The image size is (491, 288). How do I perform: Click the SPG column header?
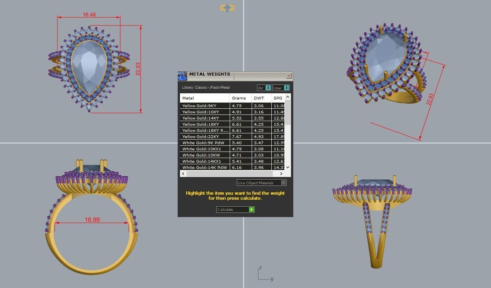[278, 98]
